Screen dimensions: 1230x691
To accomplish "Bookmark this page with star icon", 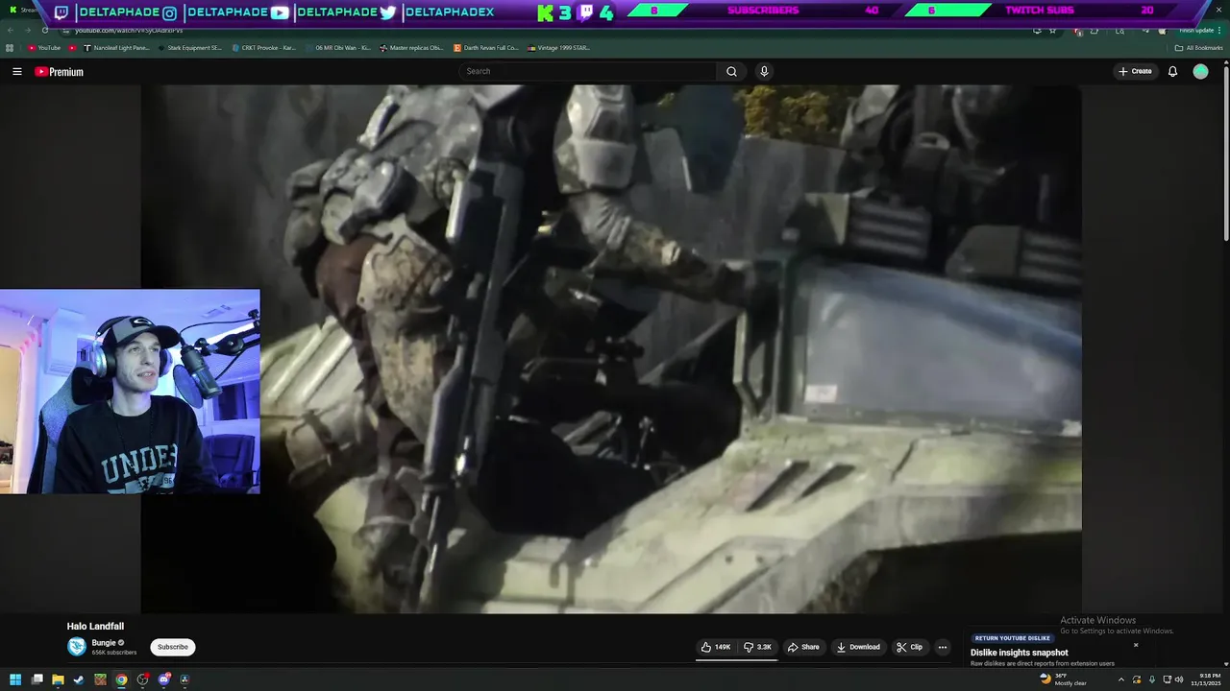I will [x=1052, y=31].
